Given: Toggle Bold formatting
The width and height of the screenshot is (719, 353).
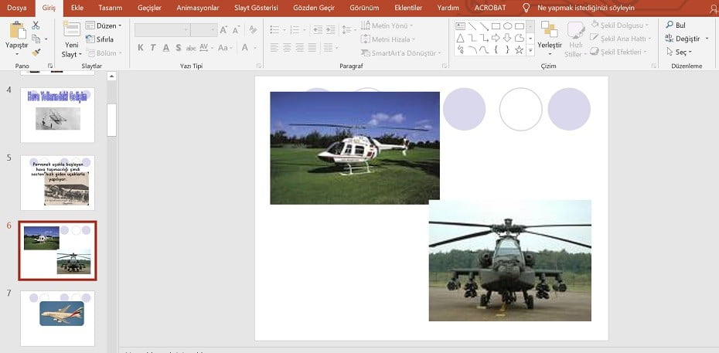Looking at the screenshot, I should pos(140,48).
